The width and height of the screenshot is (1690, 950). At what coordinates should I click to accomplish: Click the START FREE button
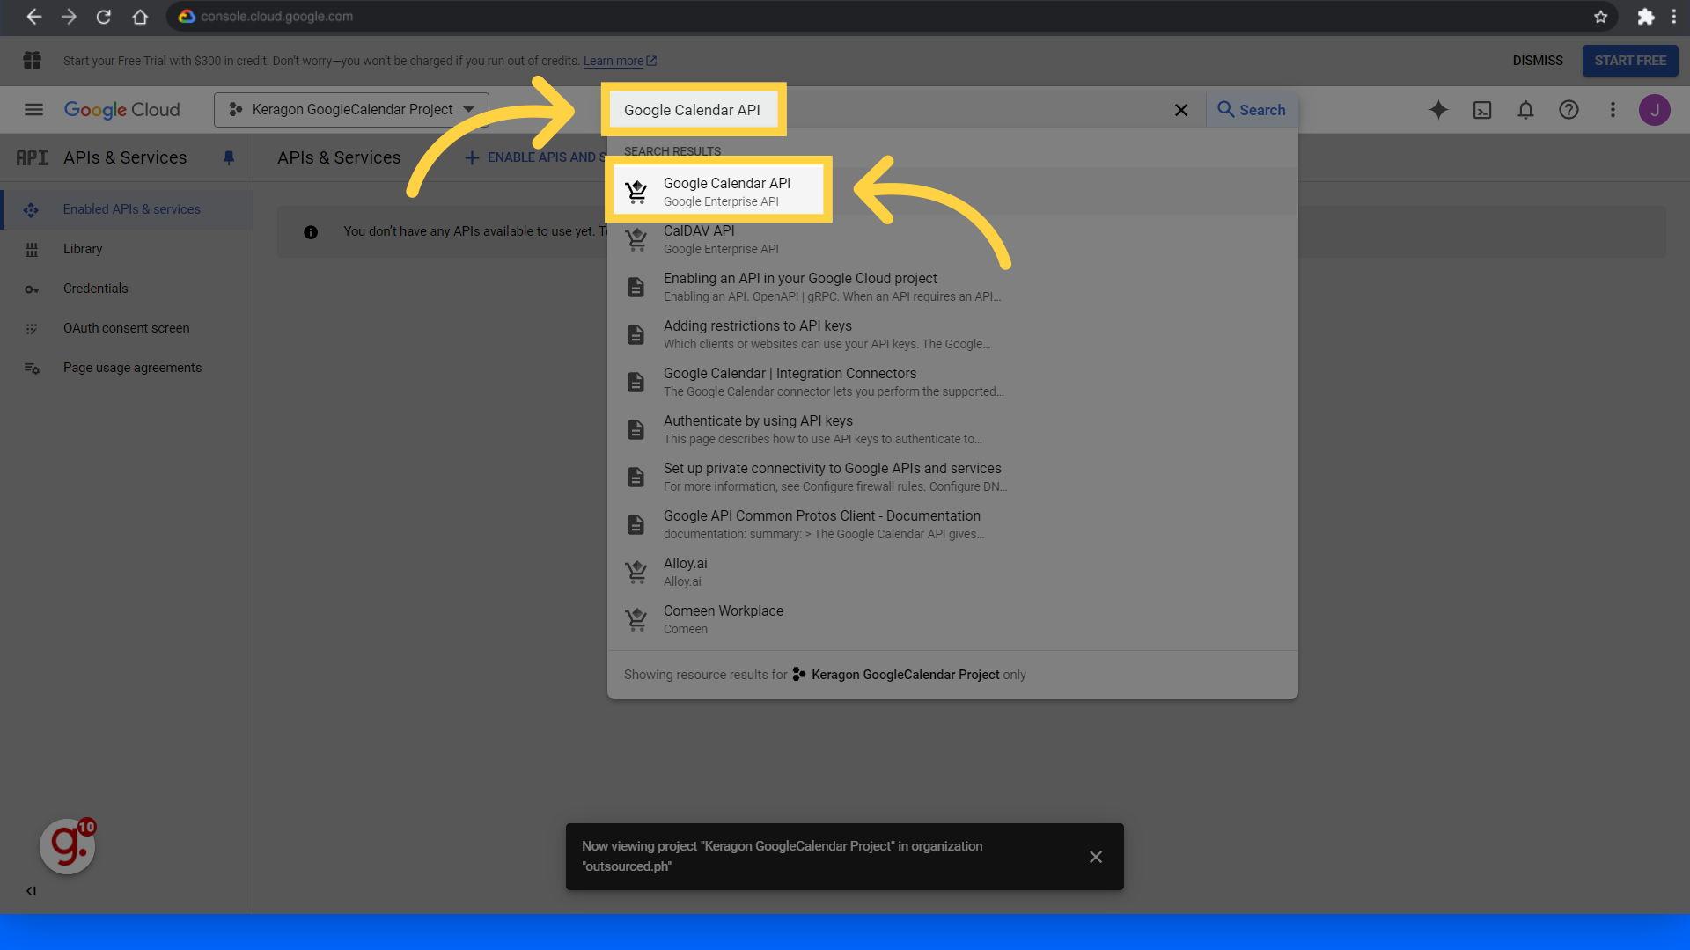tap(1629, 61)
